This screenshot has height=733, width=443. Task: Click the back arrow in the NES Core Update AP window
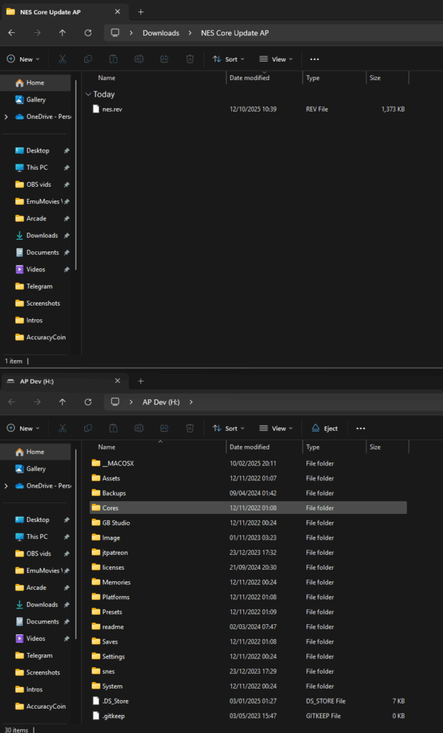(x=11, y=33)
